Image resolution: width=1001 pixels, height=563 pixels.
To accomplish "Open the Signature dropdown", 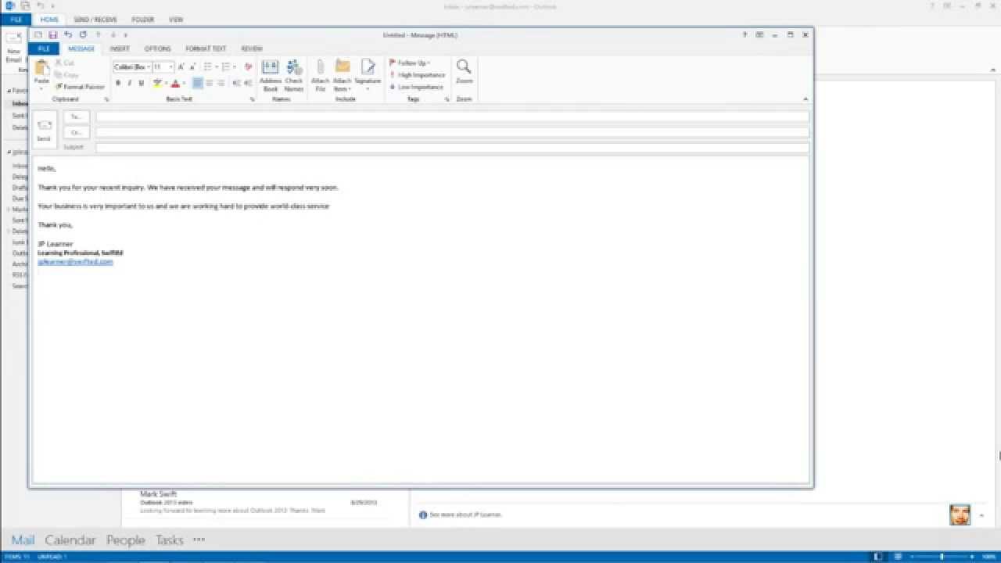I will 367,76.
